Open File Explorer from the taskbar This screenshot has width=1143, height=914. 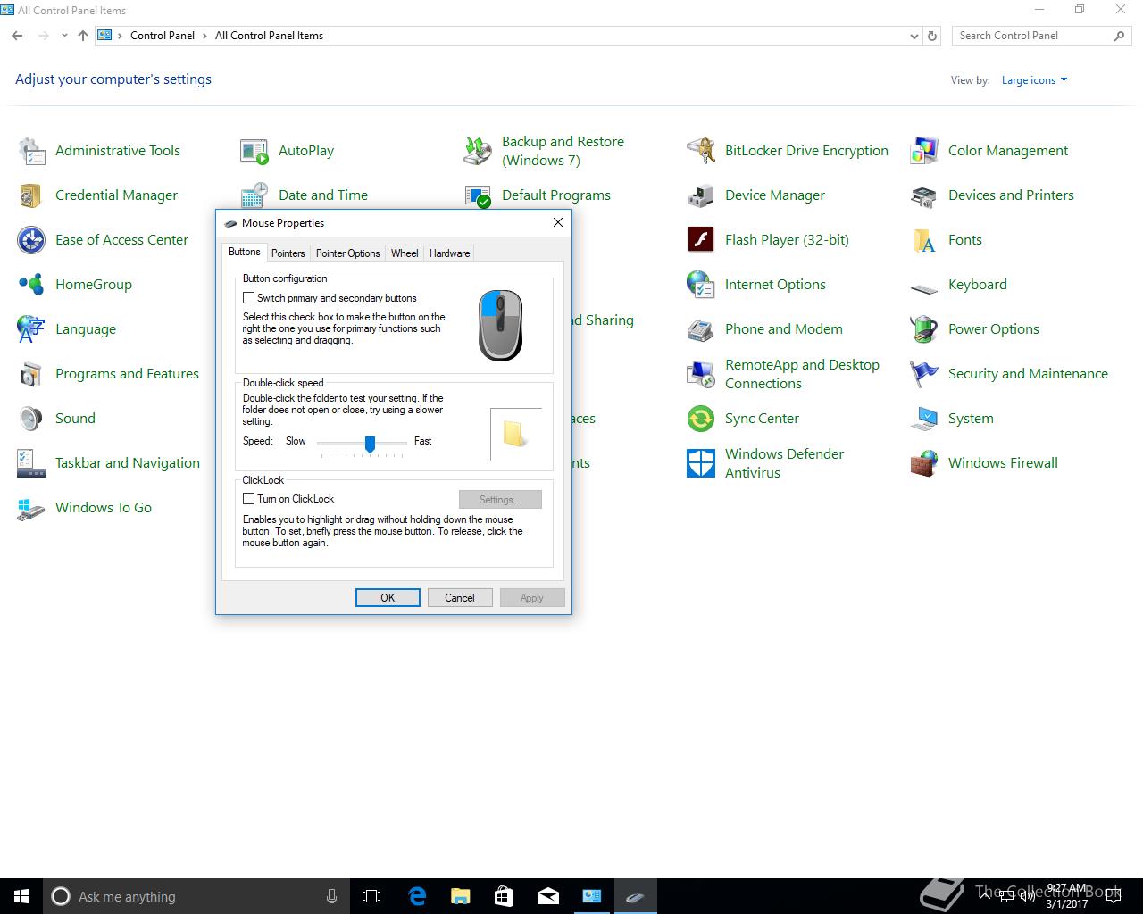pos(460,896)
